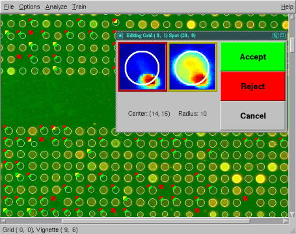Screen dimensions: 296x234
Task: Click the vertical scrollbar down arrow
Action: pyautogui.click(x=292, y=214)
